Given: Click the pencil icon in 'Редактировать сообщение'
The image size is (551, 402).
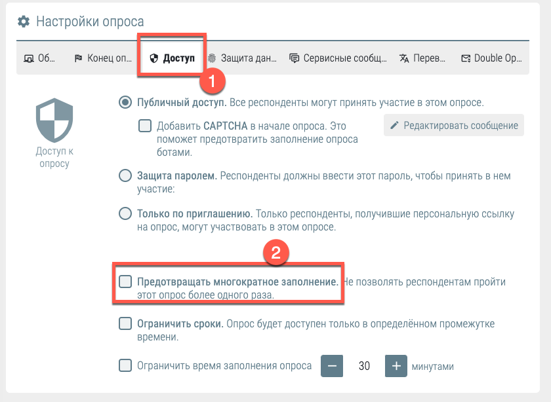Looking at the screenshot, I should coord(395,125).
